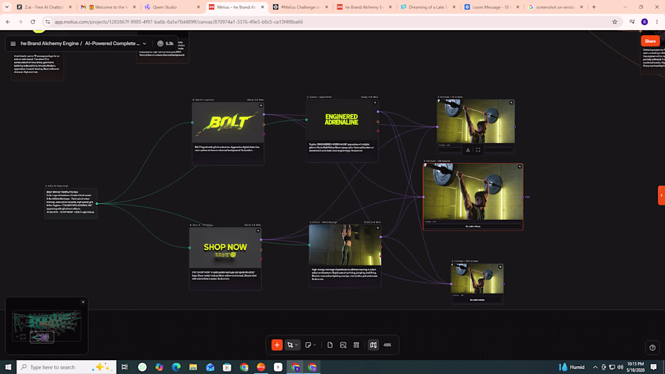Image resolution: width=665 pixels, height=374 pixels.
Task: Toggle the minimap view button
Action: click(373, 345)
